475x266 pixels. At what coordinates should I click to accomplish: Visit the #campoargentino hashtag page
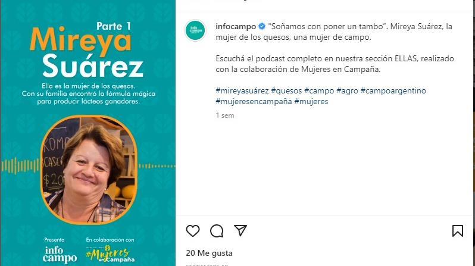(x=393, y=90)
